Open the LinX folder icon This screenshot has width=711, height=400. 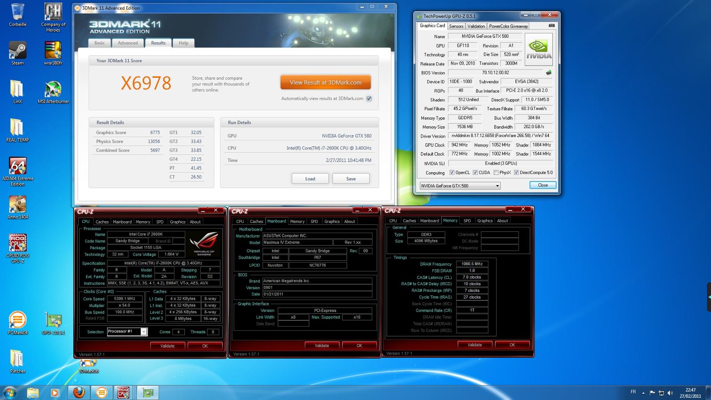tap(17, 92)
